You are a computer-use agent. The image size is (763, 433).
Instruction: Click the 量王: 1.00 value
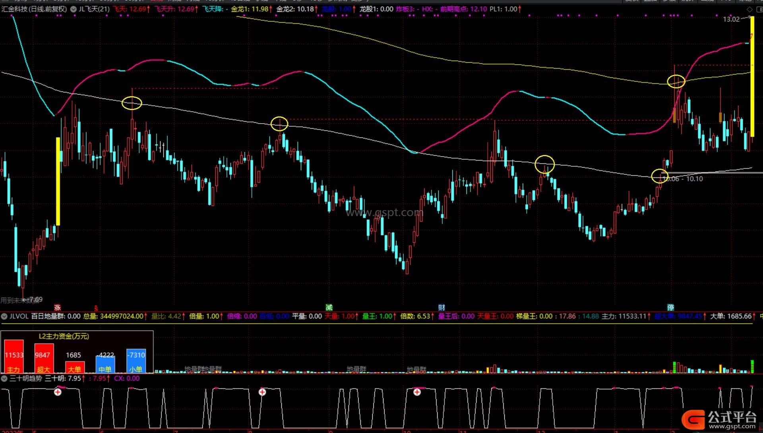tap(379, 316)
